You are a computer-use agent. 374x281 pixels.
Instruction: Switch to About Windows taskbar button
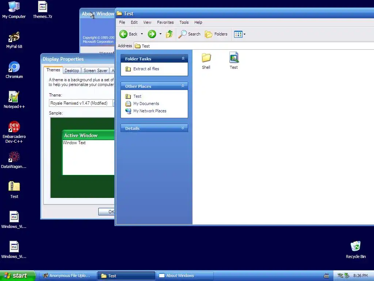184,276
